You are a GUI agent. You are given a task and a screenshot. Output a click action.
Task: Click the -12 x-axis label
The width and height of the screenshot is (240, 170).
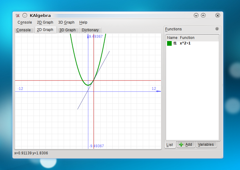20,89
